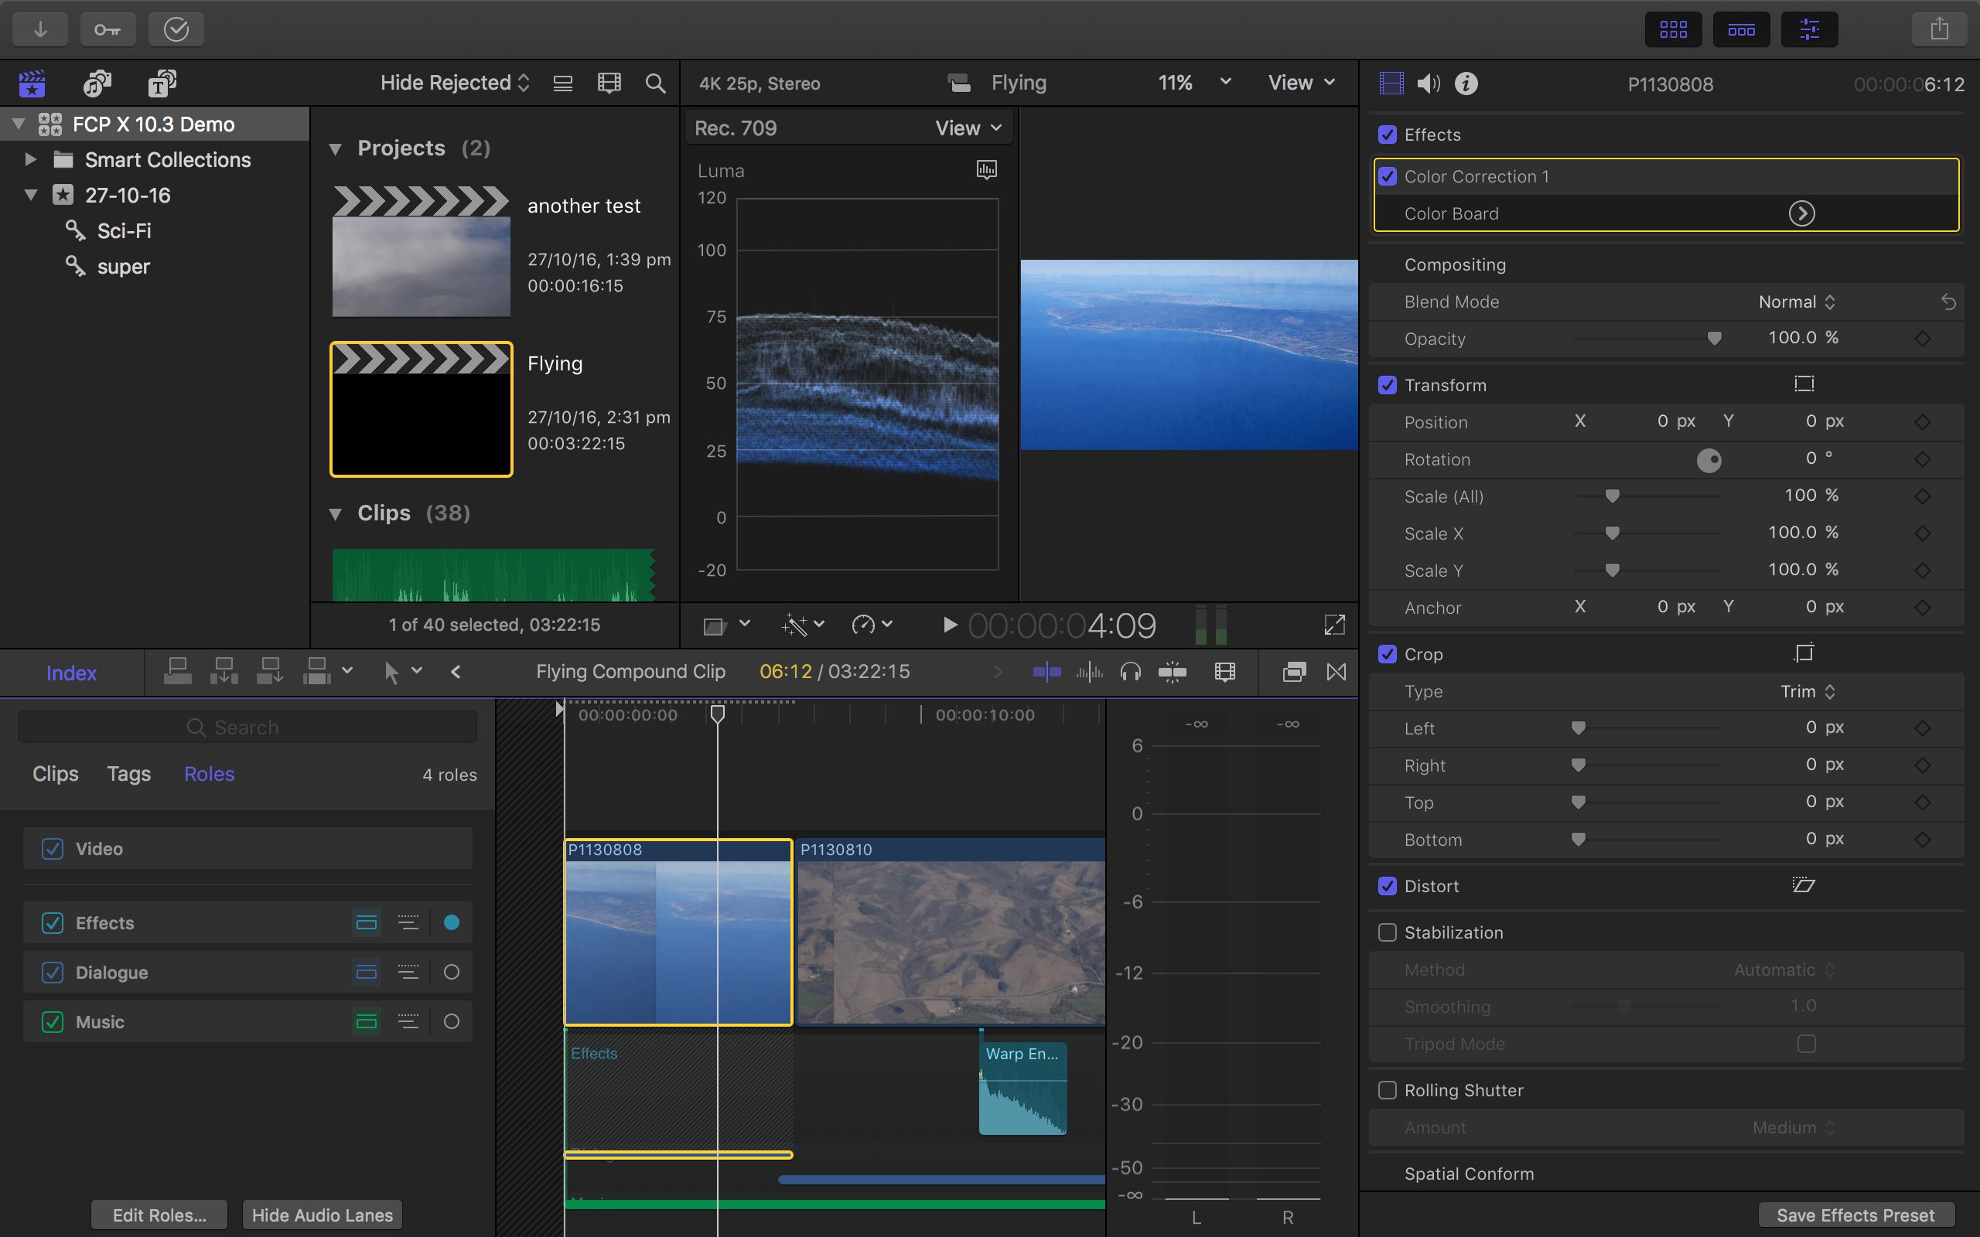
Task: Select the Flying project thumbnail
Action: point(421,409)
